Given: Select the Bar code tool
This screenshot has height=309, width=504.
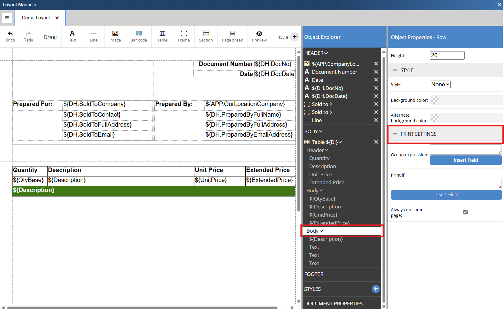Looking at the screenshot, I should (x=139, y=36).
